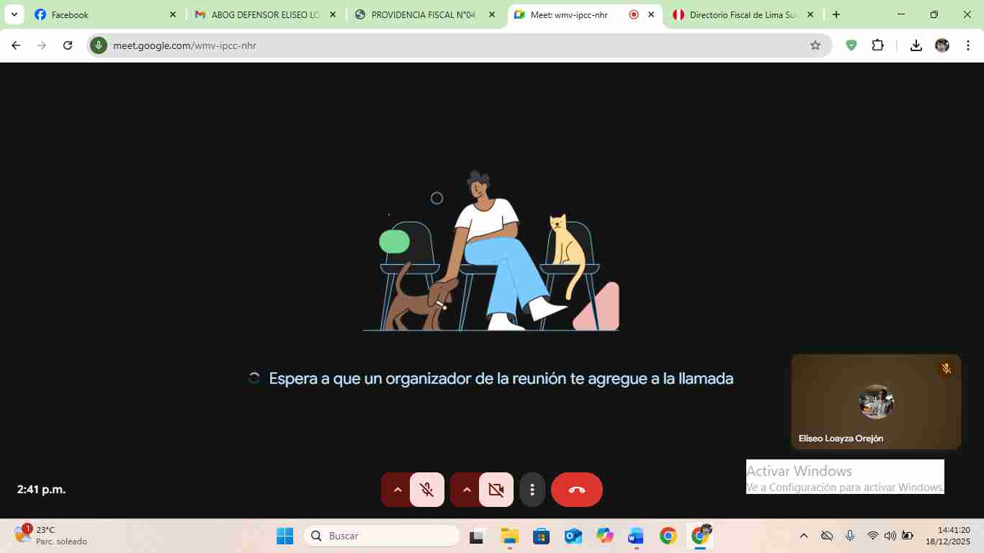Open a new browser tab
This screenshot has width=984, height=553.
point(836,14)
